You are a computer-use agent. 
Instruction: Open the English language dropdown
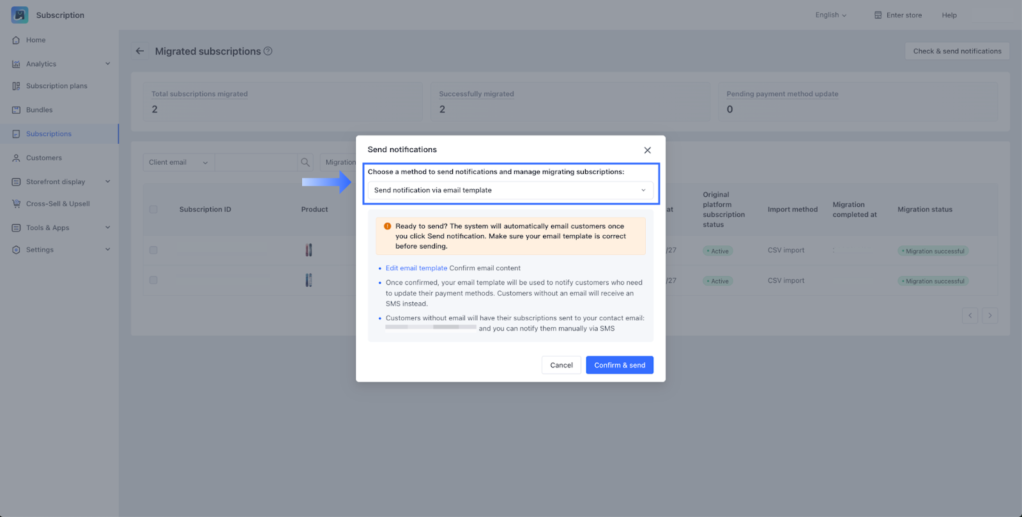tap(830, 15)
